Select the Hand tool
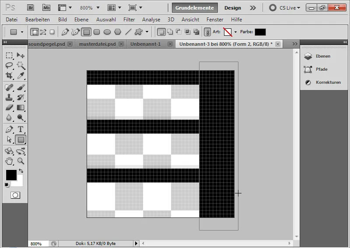 pyautogui.click(x=9, y=161)
